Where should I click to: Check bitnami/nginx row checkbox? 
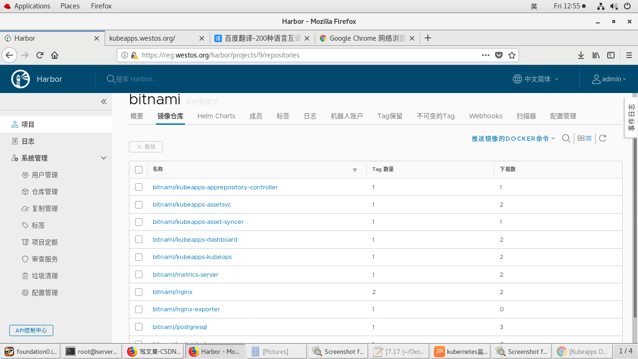[x=139, y=292]
